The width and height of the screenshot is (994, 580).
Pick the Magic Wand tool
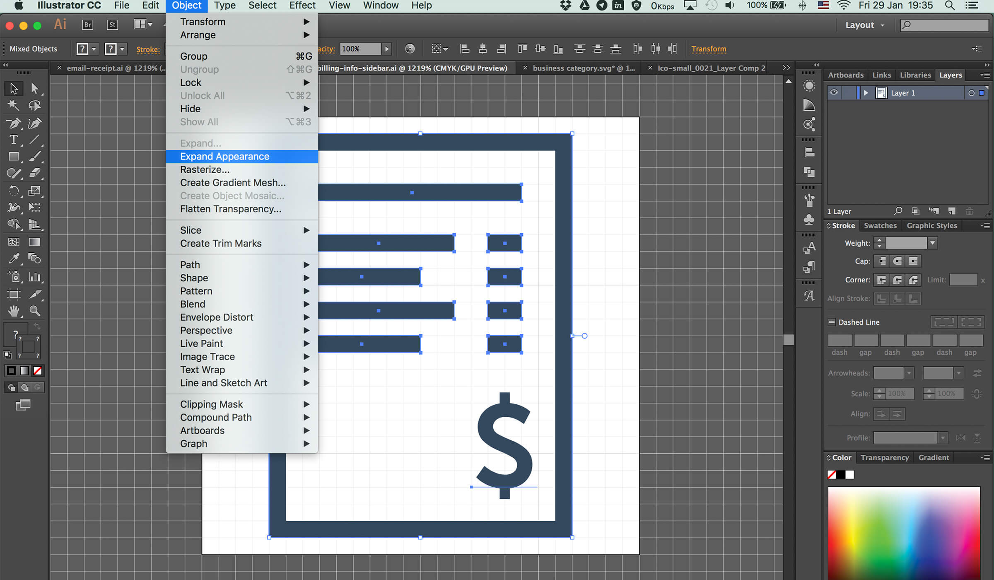tap(14, 105)
